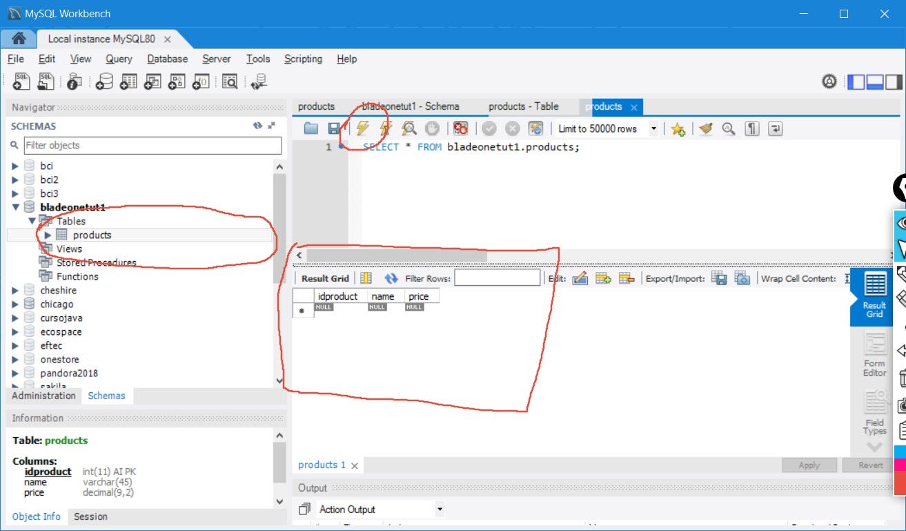Collapse the Tables folder node
The width and height of the screenshot is (906, 531).
pos(32,221)
